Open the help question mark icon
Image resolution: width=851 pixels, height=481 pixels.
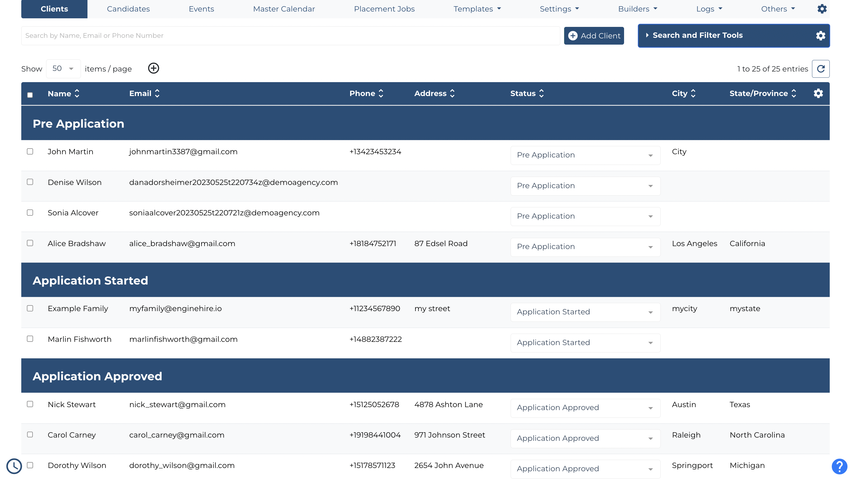pyautogui.click(x=839, y=467)
